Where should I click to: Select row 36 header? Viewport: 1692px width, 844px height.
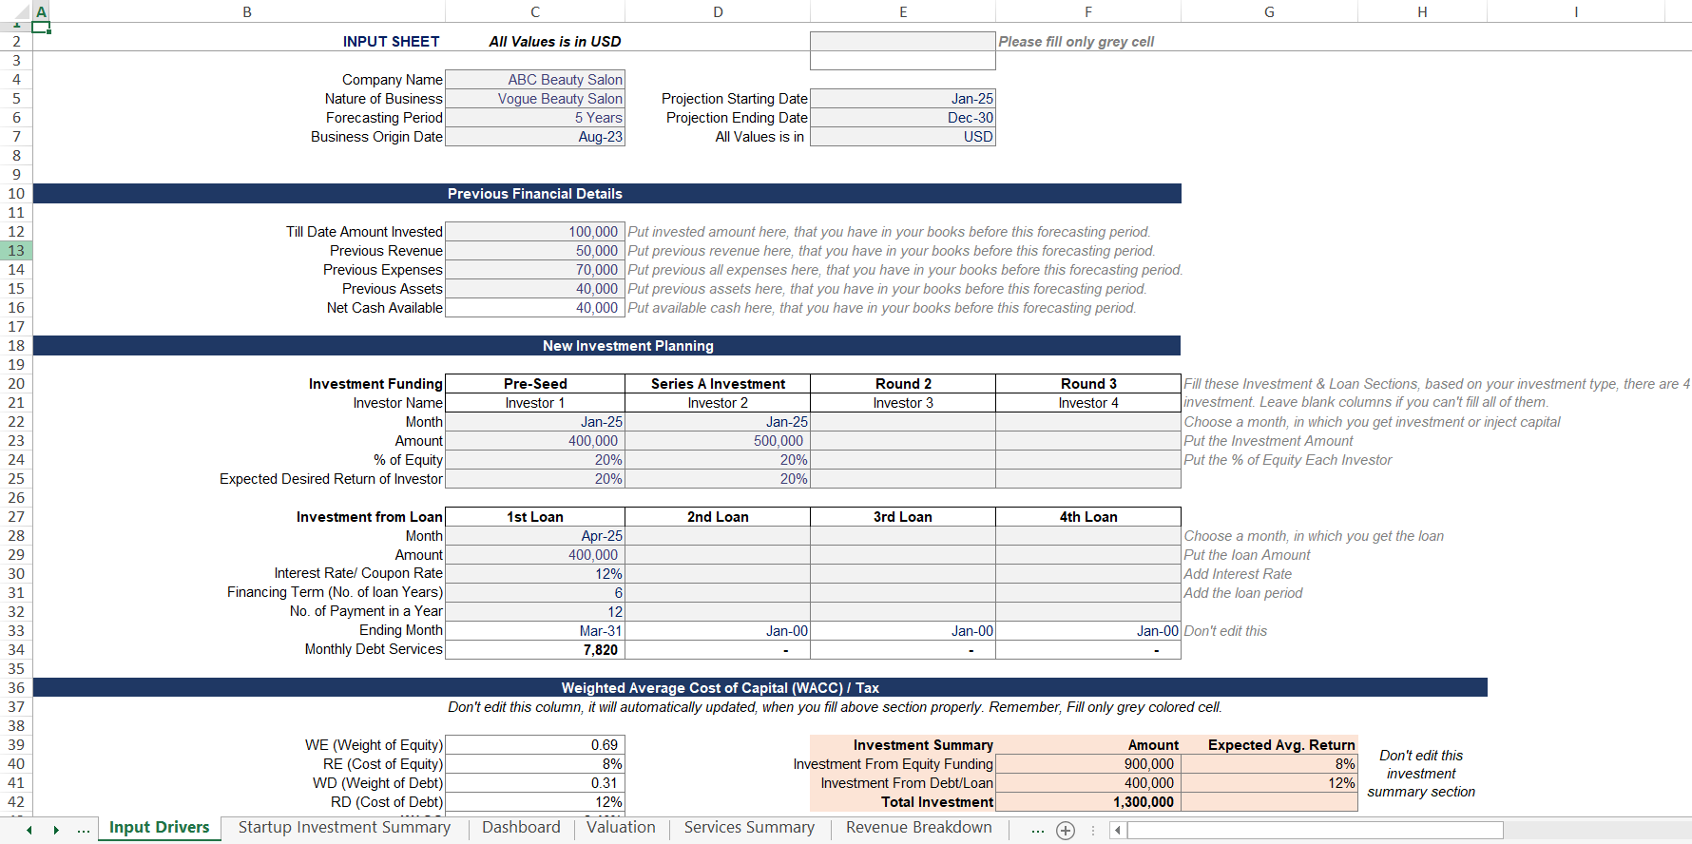tap(16, 687)
